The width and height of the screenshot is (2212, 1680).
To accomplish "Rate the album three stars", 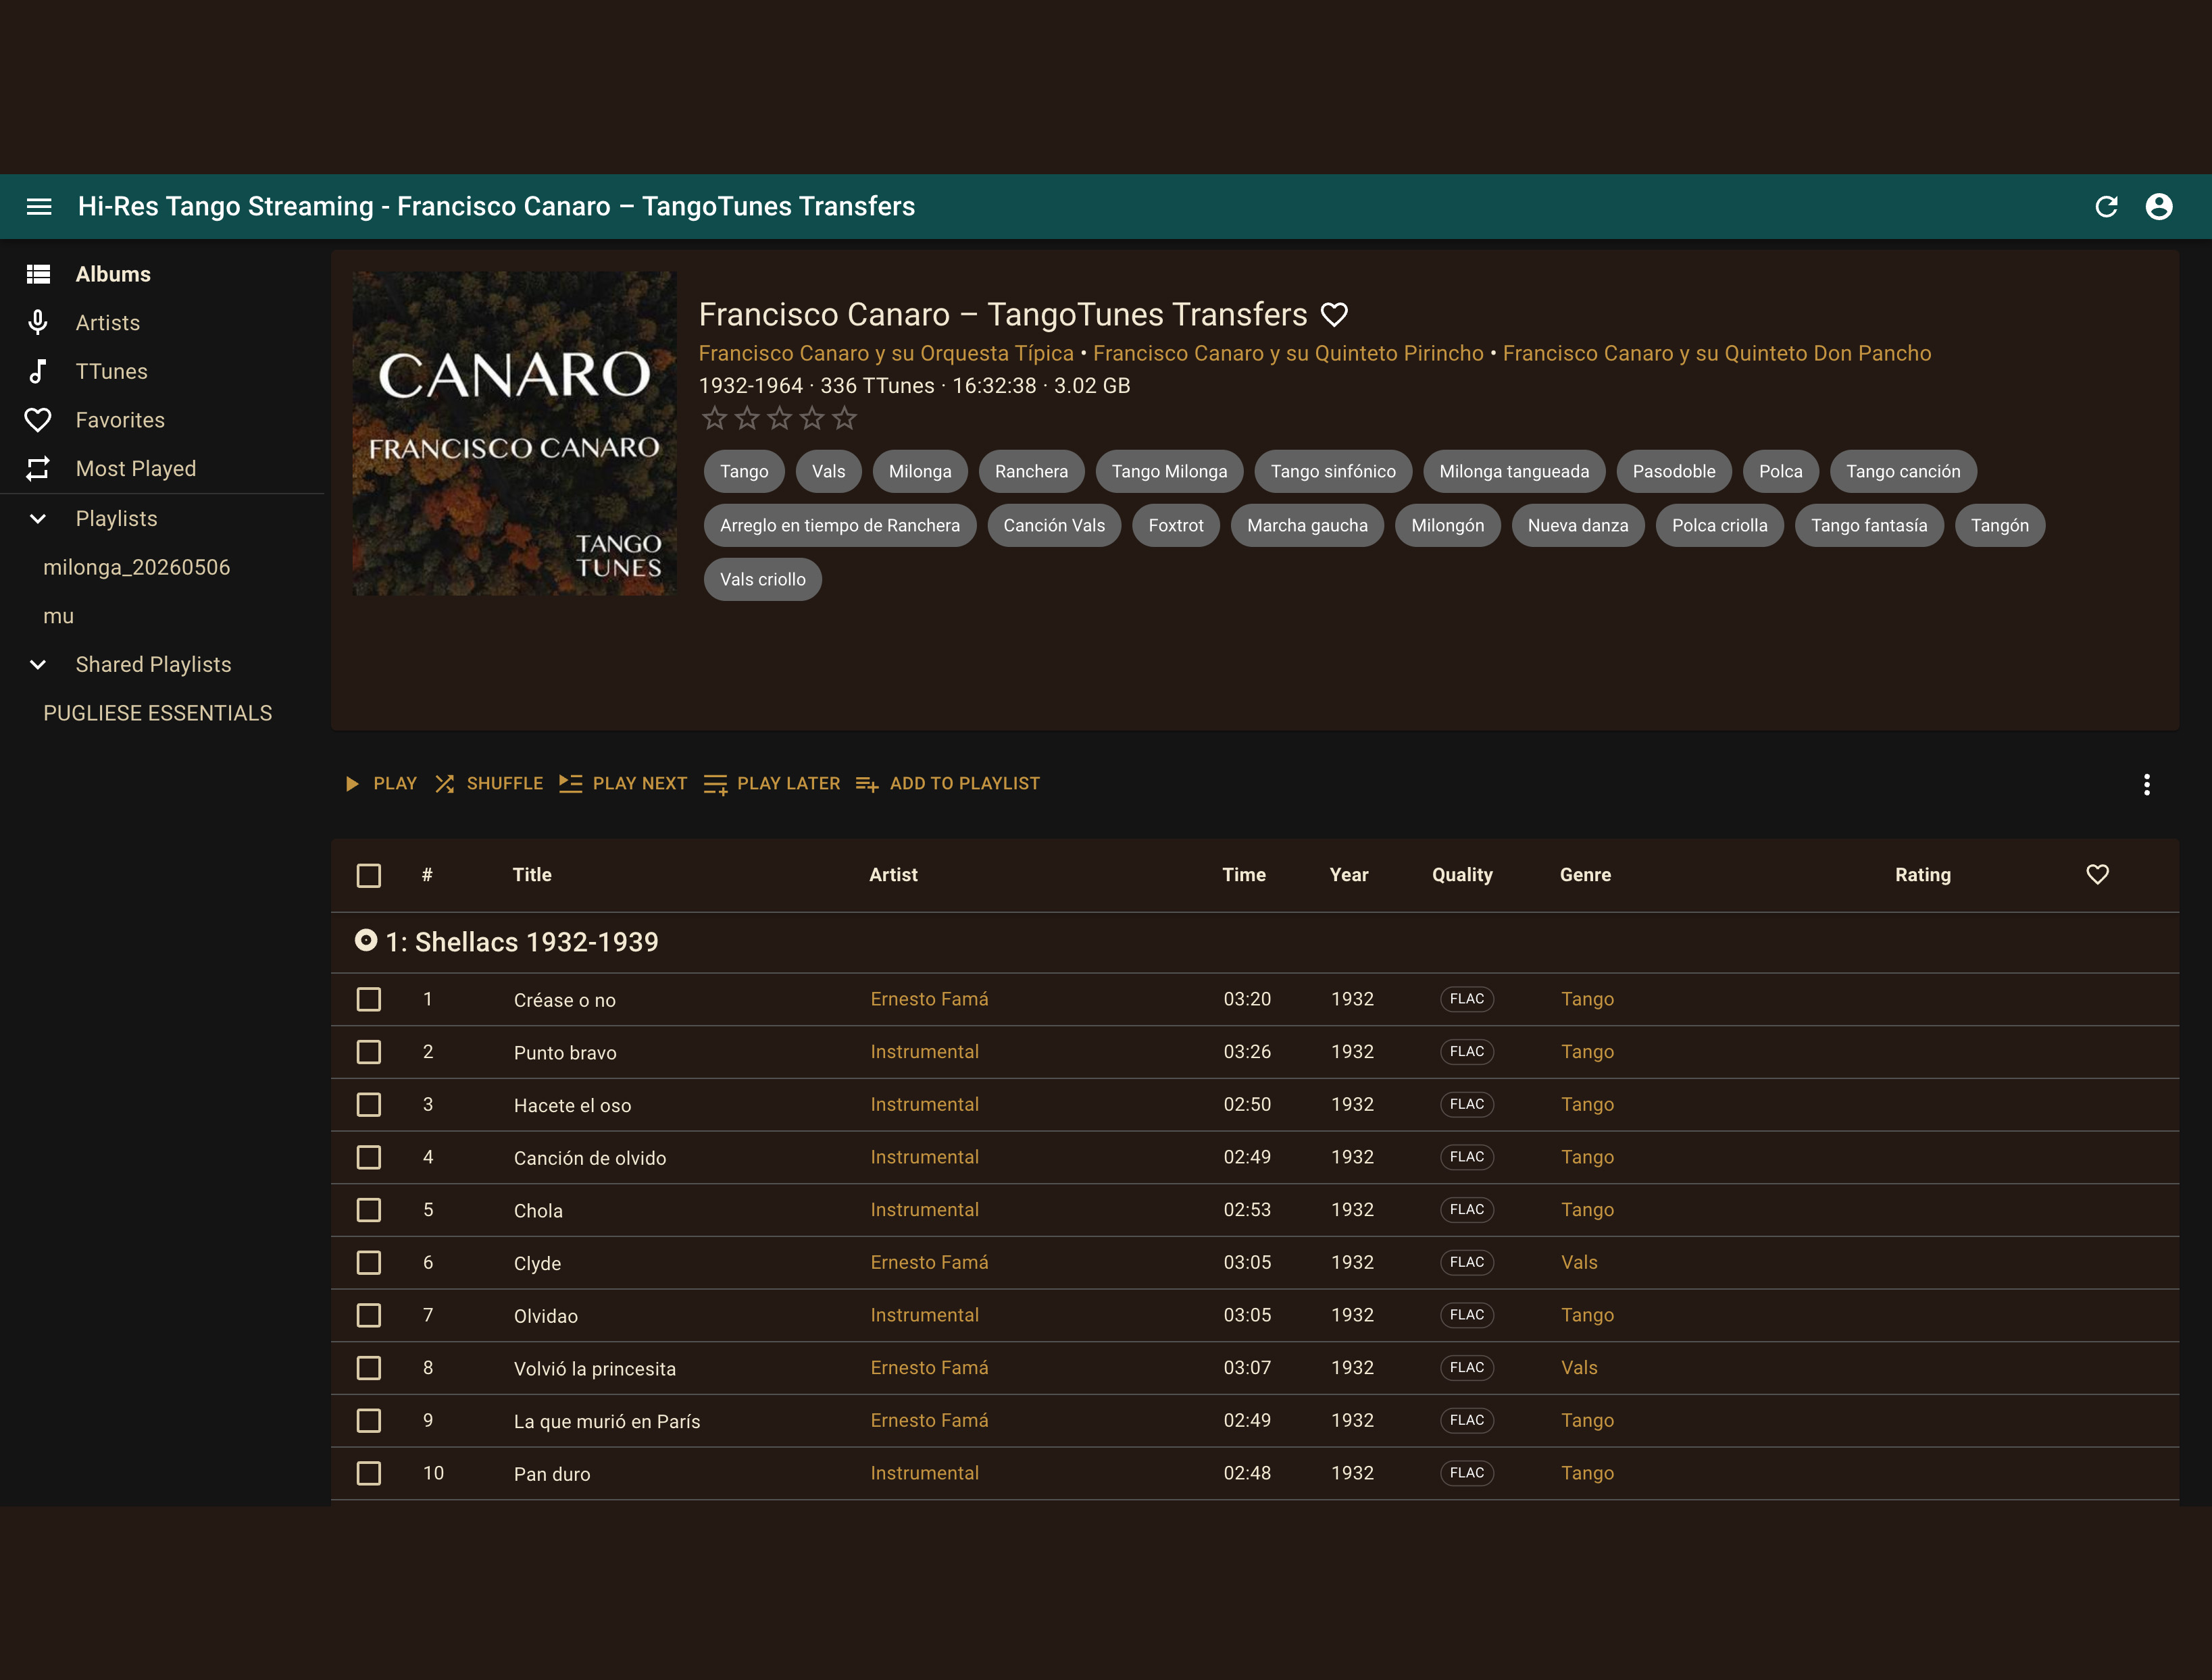I will 780,418.
